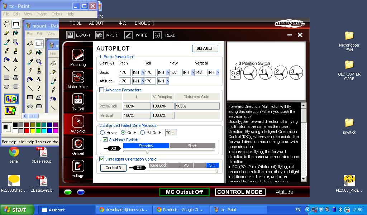Open the Gimbal settings icon

(x=78, y=144)
